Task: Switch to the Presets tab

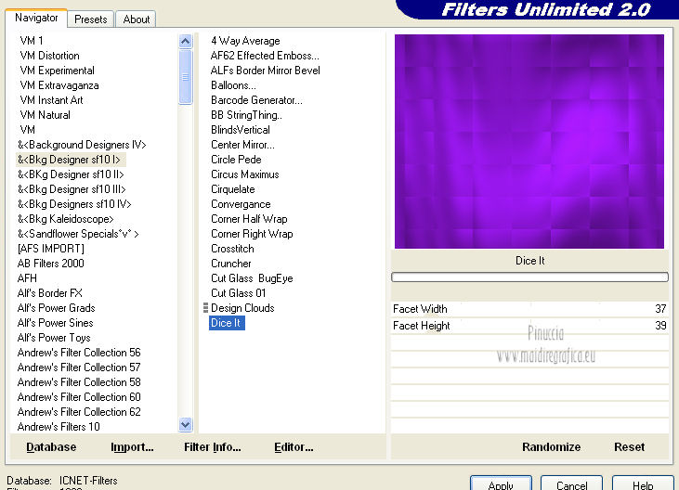Action: coord(90,19)
